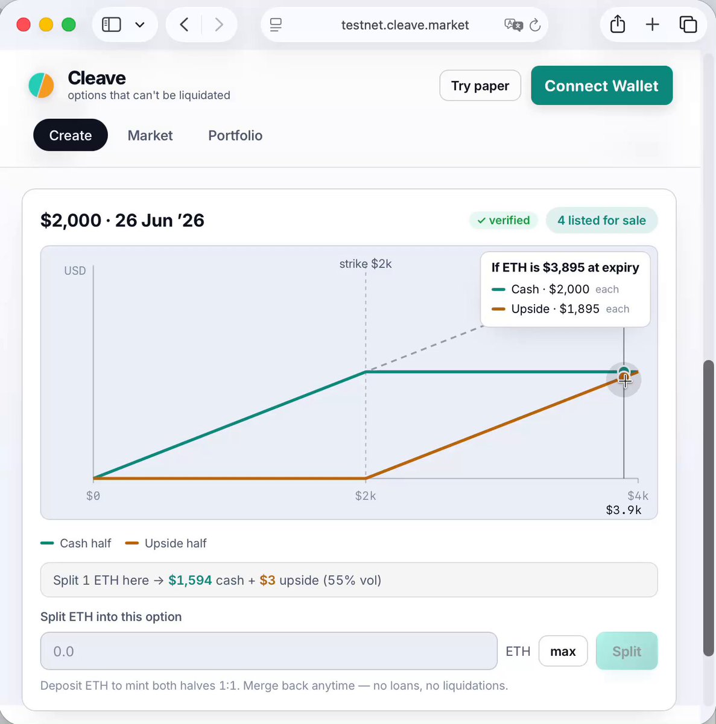Screen dimensions: 716x724
Task: Click the Cleave brand name
Action: (97, 78)
